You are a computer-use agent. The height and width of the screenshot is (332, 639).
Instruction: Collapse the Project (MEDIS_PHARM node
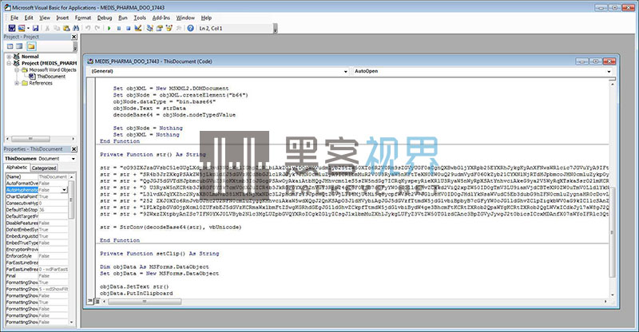click(9, 63)
